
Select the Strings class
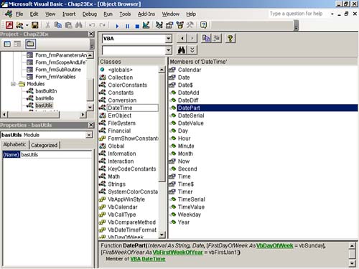117,184
